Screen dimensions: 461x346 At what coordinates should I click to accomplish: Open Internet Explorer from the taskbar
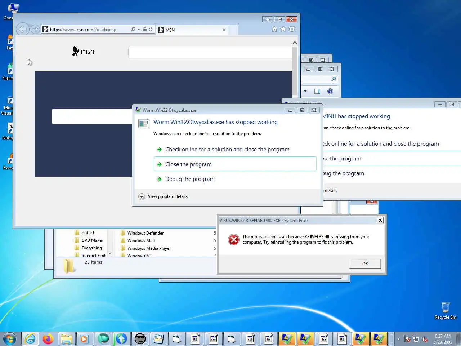click(x=30, y=339)
